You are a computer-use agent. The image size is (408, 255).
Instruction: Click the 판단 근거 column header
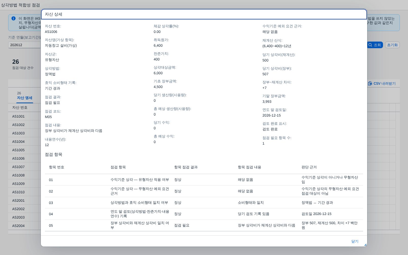click(x=309, y=167)
